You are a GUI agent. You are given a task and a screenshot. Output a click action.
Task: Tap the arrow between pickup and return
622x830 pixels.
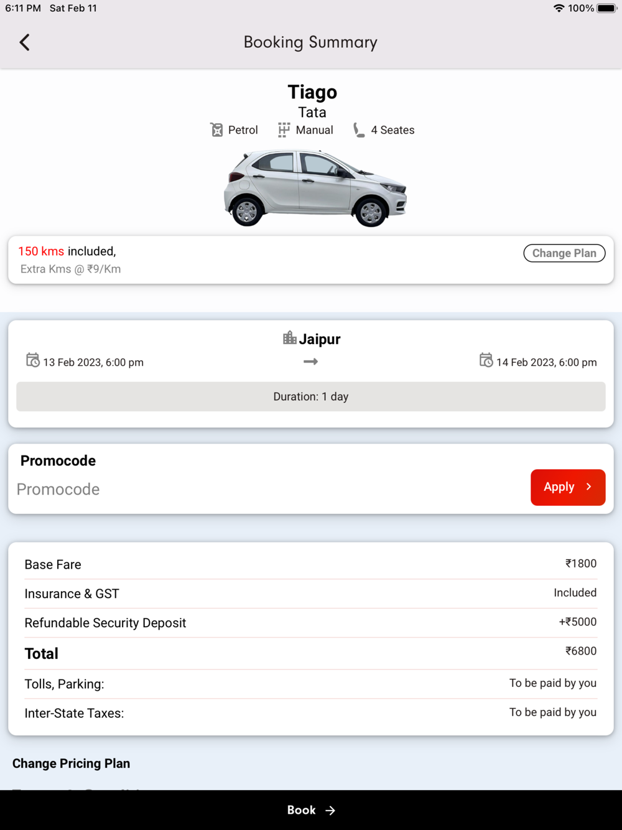(310, 361)
